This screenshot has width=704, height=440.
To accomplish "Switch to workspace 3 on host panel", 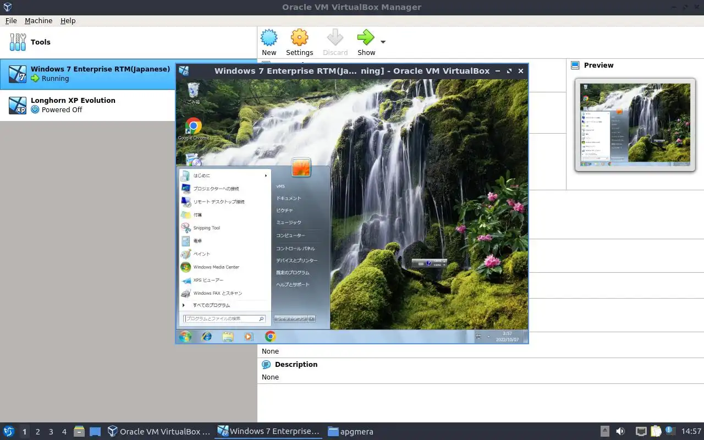I will (x=51, y=432).
